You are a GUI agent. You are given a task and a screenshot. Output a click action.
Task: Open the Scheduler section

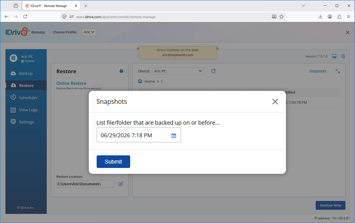(x=26, y=98)
